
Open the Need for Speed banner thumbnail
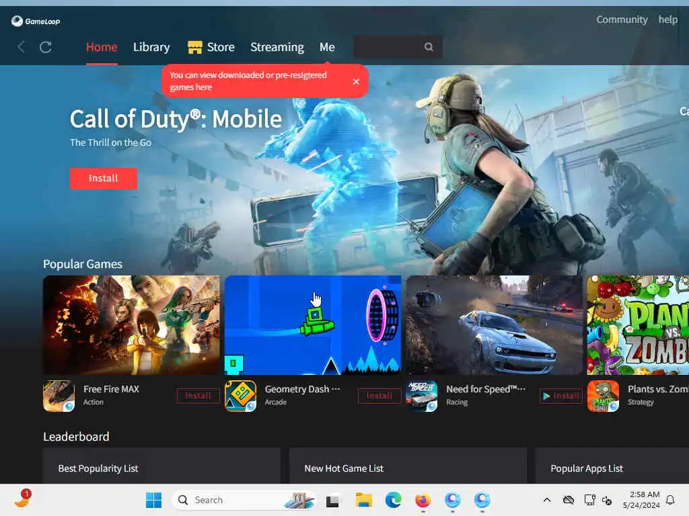point(495,325)
